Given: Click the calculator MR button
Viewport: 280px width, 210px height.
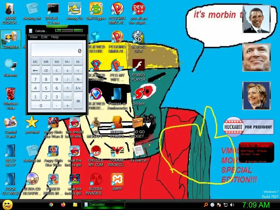Looking at the screenshot, I should (46, 62).
